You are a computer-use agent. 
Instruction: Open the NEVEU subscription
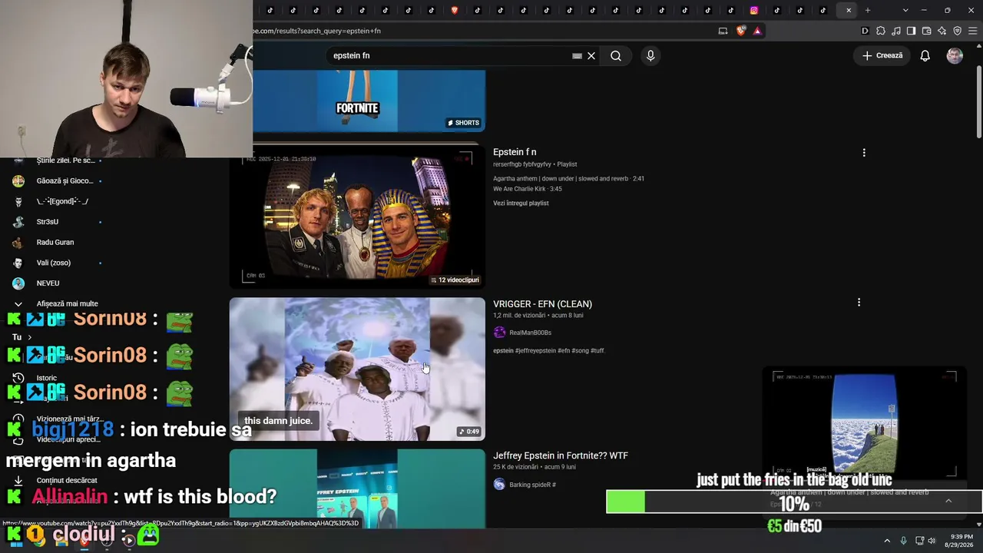pyautogui.click(x=48, y=283)
